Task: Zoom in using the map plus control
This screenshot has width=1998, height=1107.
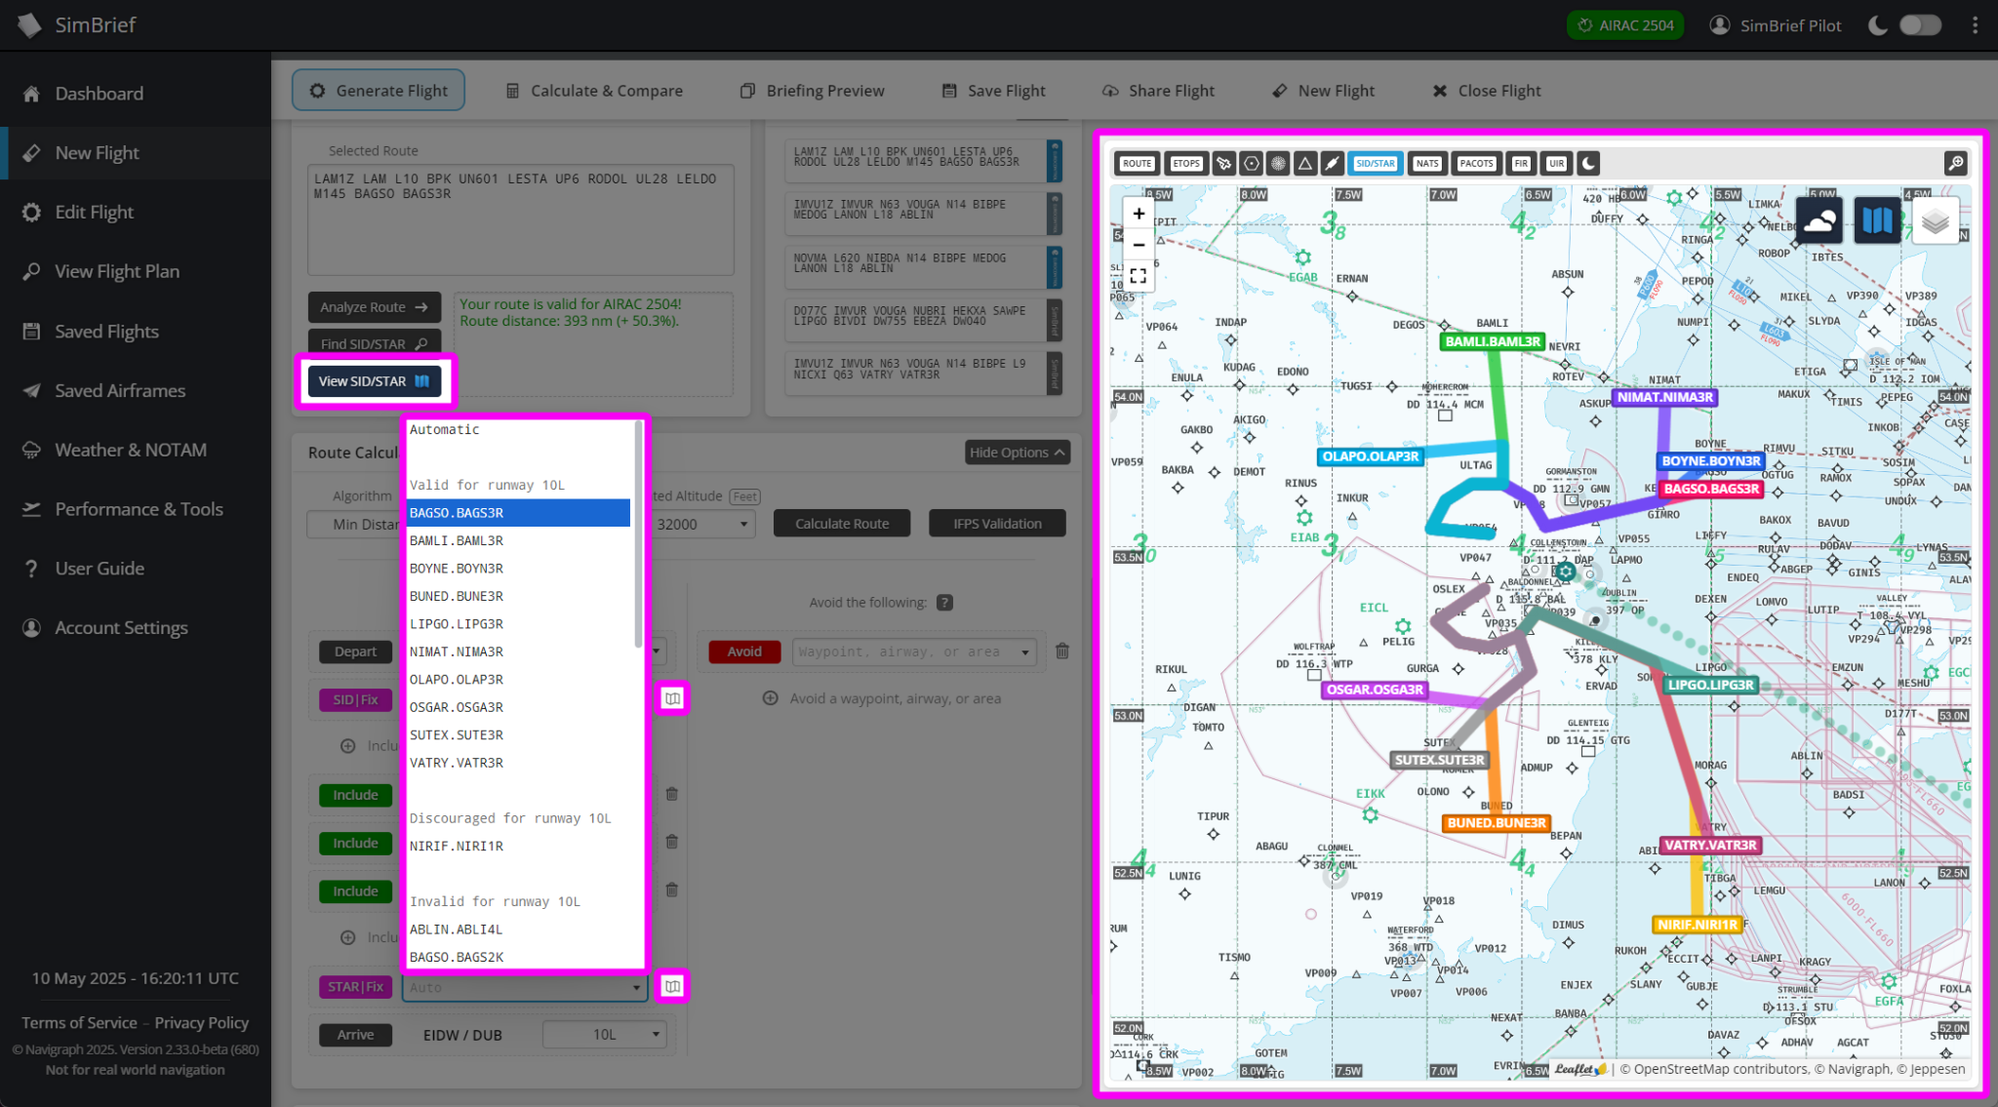Action: click(1139, 213)
